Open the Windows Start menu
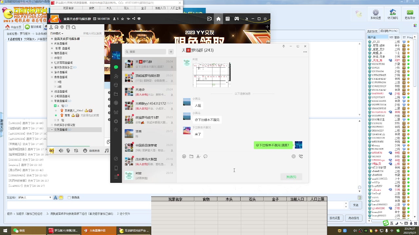 (5, 231)
